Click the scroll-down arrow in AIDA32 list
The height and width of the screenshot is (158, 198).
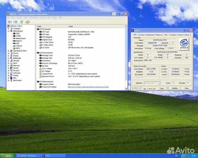pos(126,89)
